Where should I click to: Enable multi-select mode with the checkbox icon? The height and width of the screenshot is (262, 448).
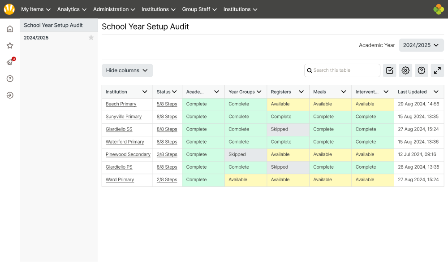pos(389,70)
